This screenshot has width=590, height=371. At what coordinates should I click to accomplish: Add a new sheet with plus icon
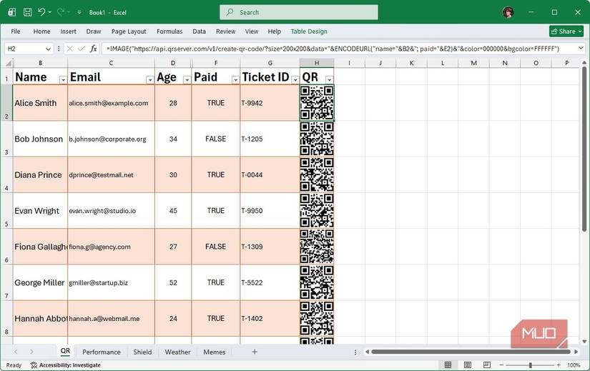pyautogui.click(x=254, y=352)
